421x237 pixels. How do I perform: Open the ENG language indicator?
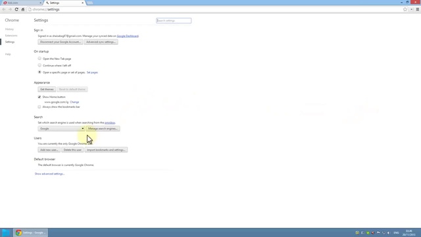click(396, 232)
